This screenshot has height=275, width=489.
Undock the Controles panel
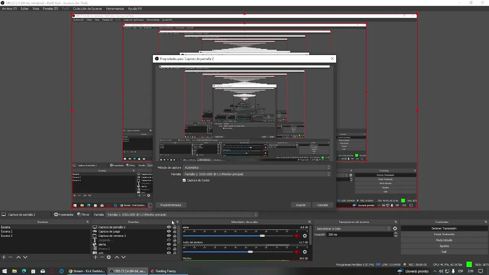[486, 222]
